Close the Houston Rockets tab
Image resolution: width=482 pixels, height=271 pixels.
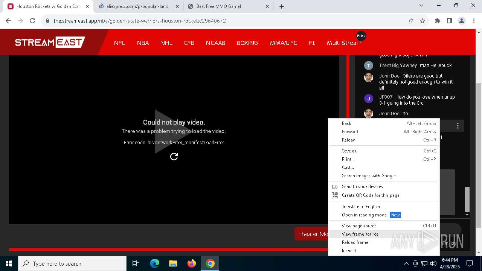[87, 6]
